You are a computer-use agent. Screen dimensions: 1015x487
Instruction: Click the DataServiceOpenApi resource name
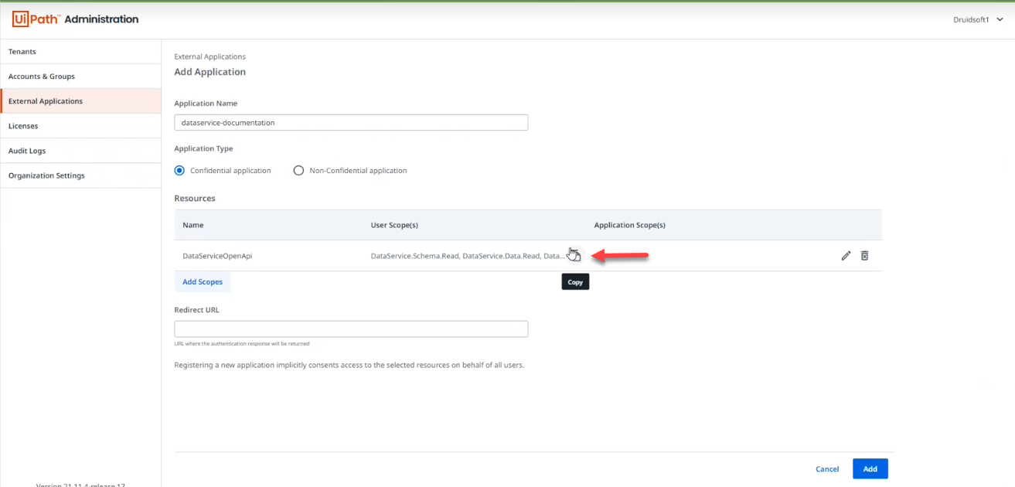tap(217, 256)
